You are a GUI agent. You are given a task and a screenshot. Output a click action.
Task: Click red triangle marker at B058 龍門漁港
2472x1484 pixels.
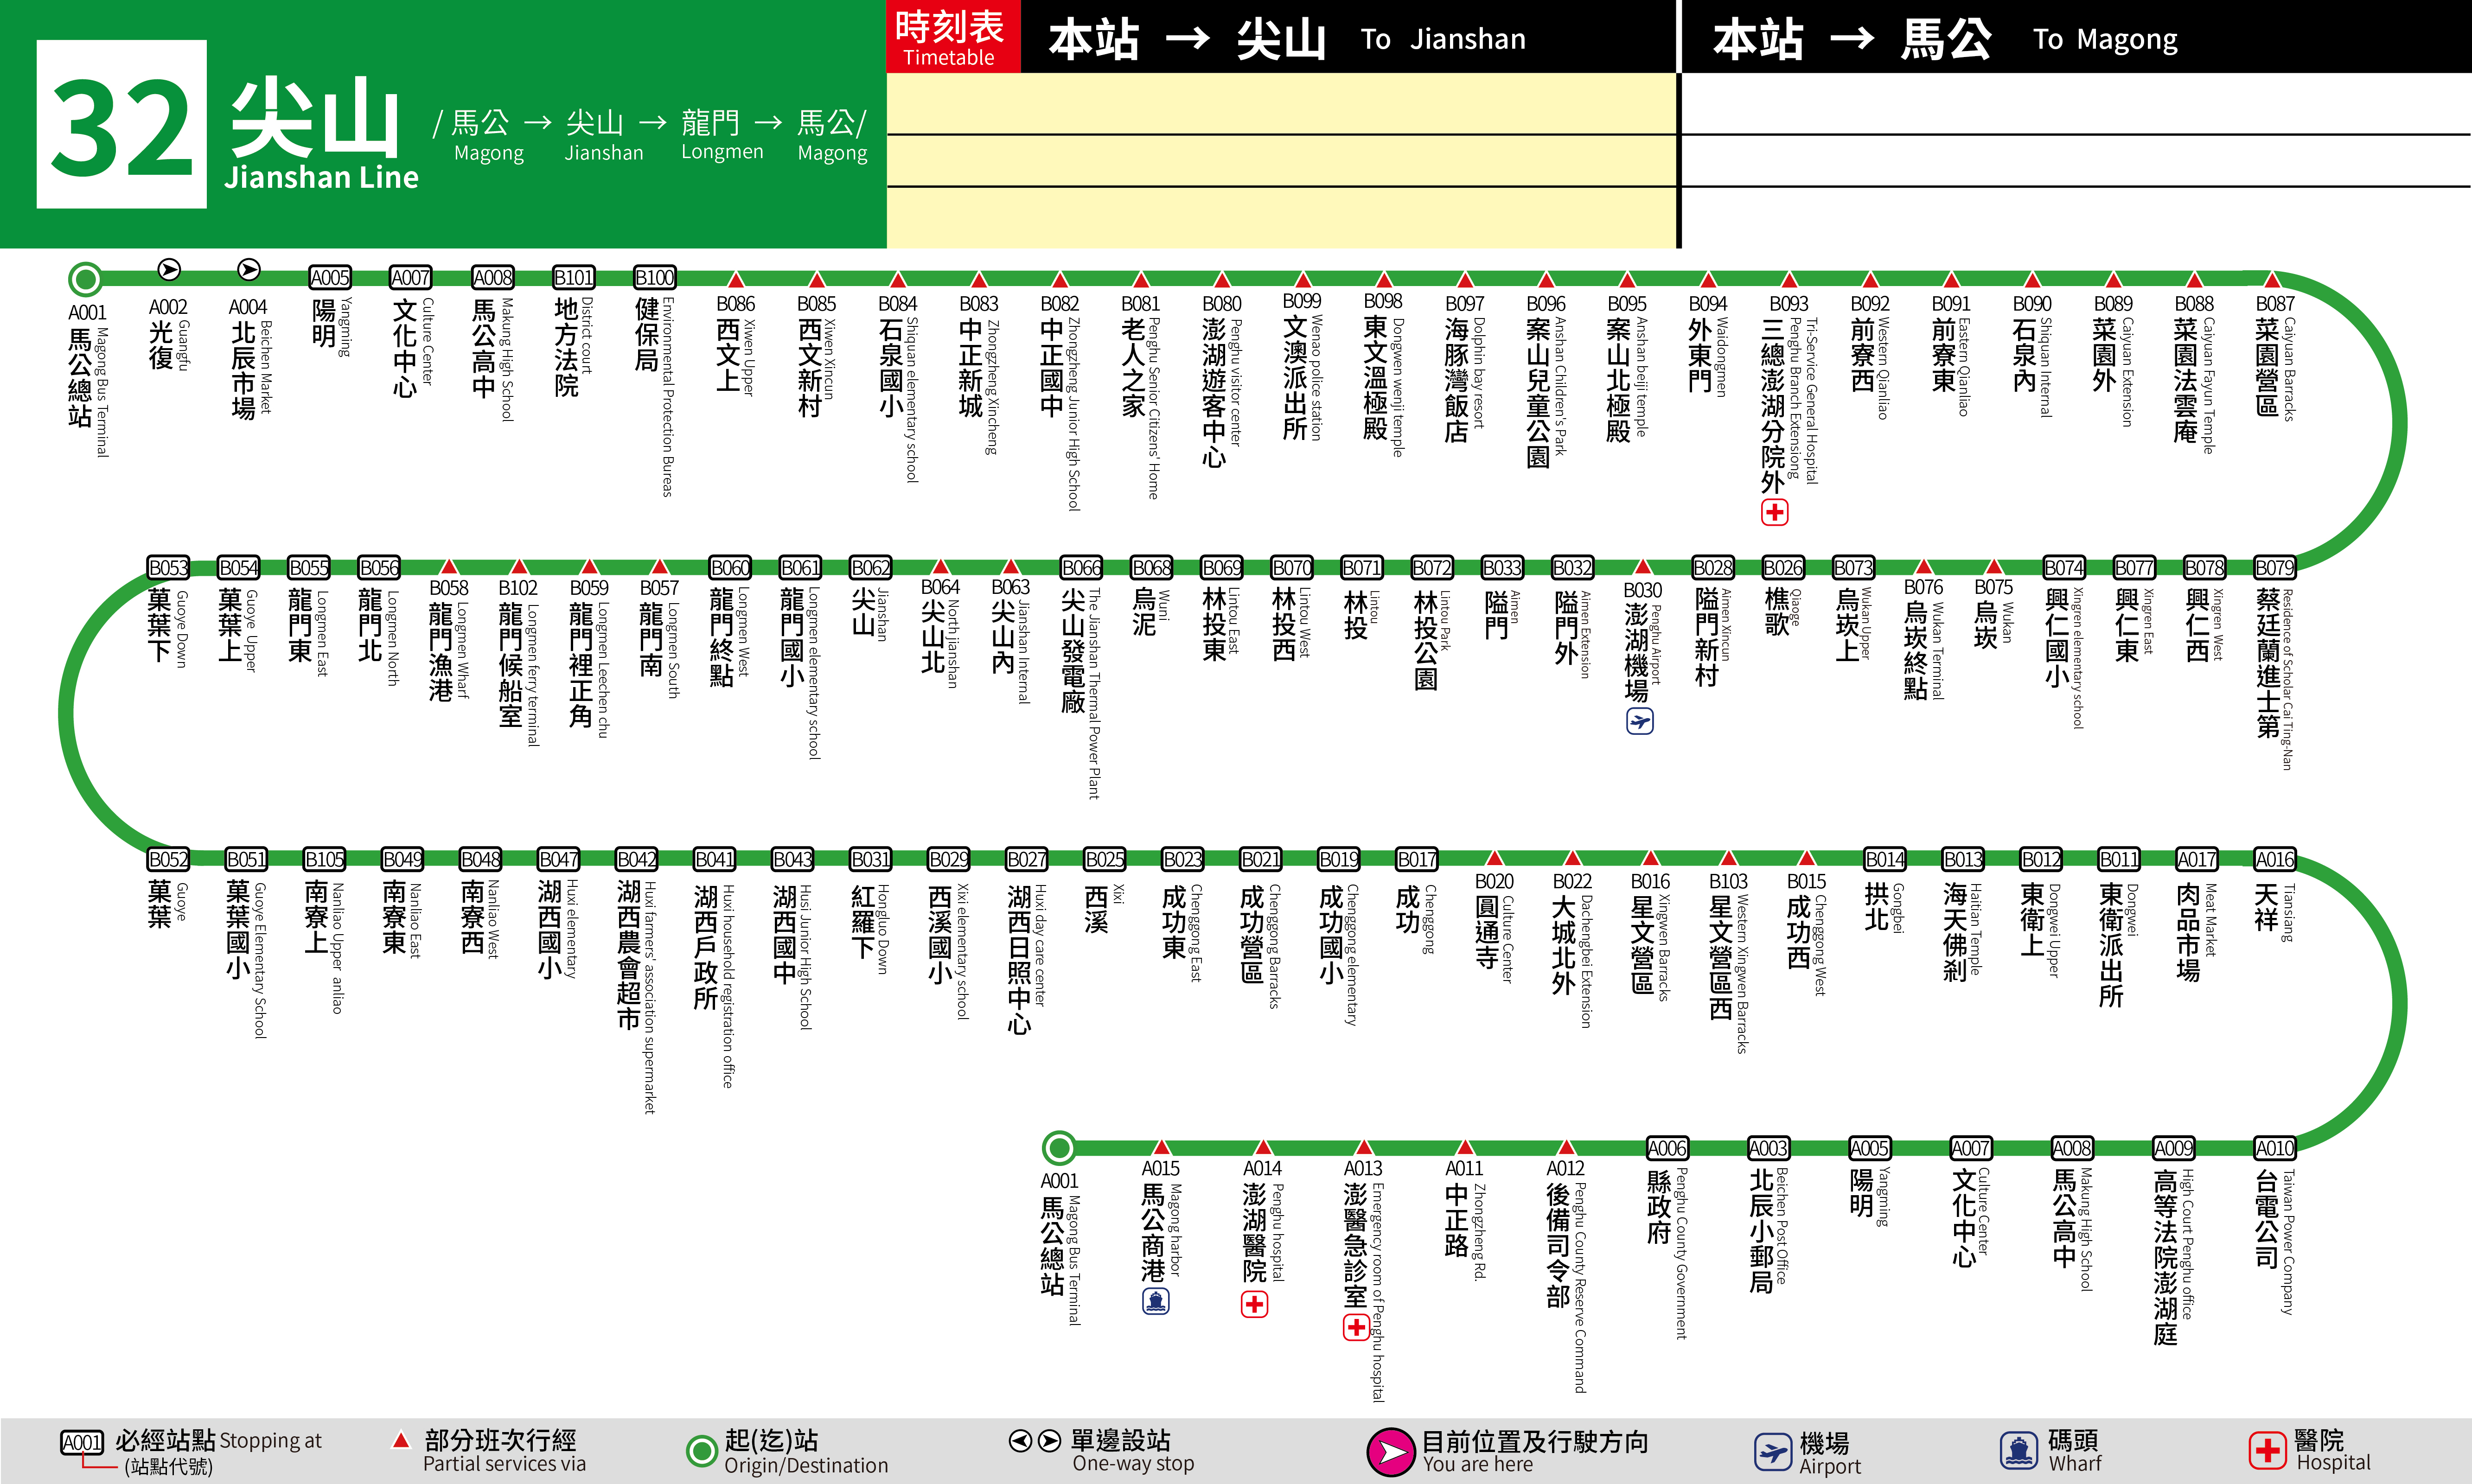tap(449, 567)
